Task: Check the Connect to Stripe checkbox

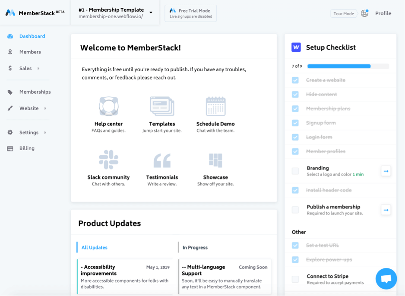Action: 295,279
